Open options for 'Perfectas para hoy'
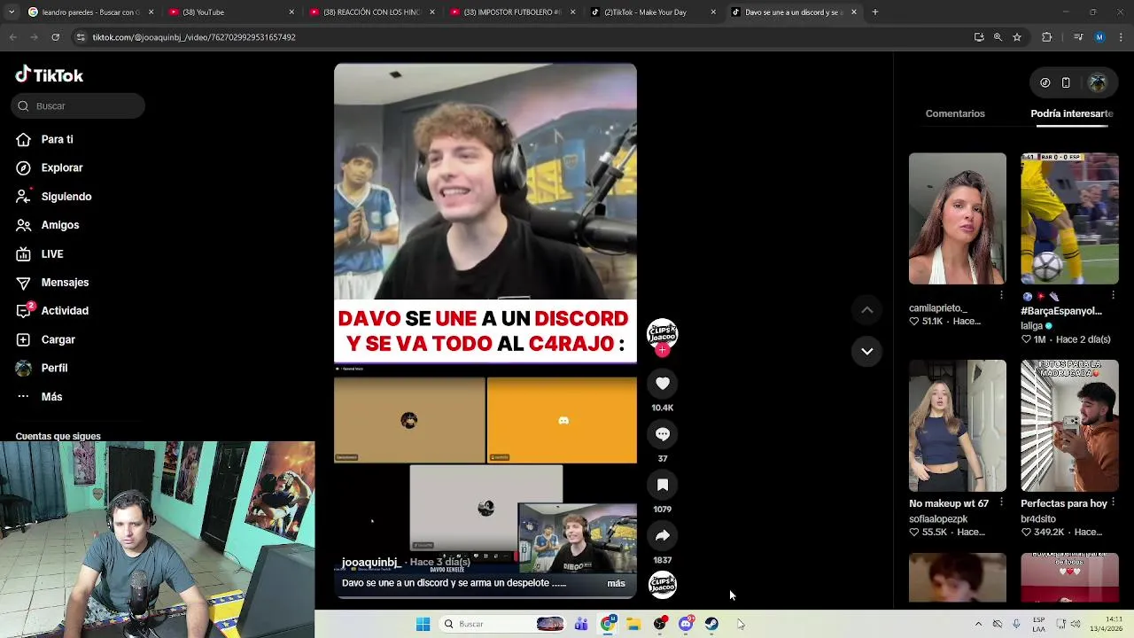Viewport: 1134px width, 638px height. pos(1113,502)
